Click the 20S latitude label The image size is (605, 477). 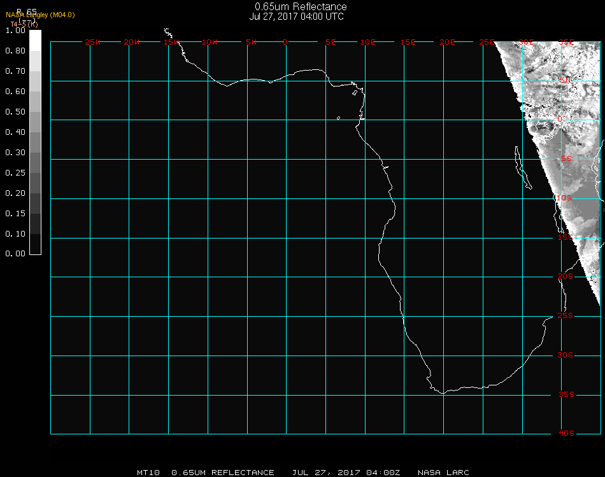coord(566,276)
